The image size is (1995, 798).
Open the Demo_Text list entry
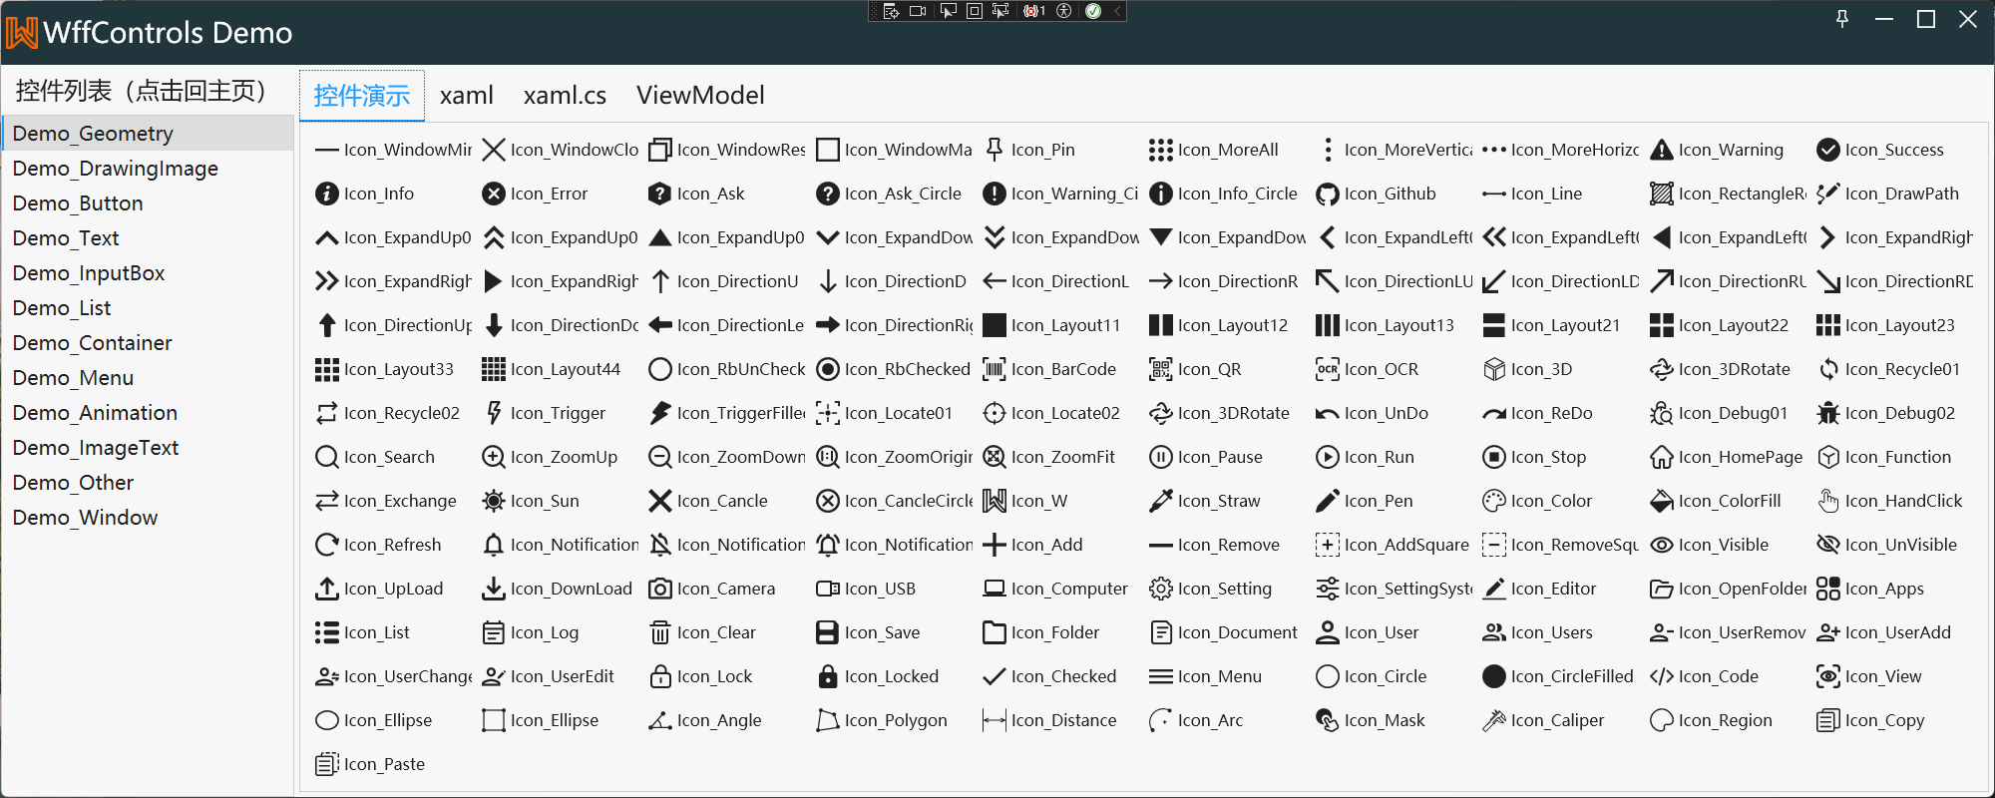coord(148,238)
